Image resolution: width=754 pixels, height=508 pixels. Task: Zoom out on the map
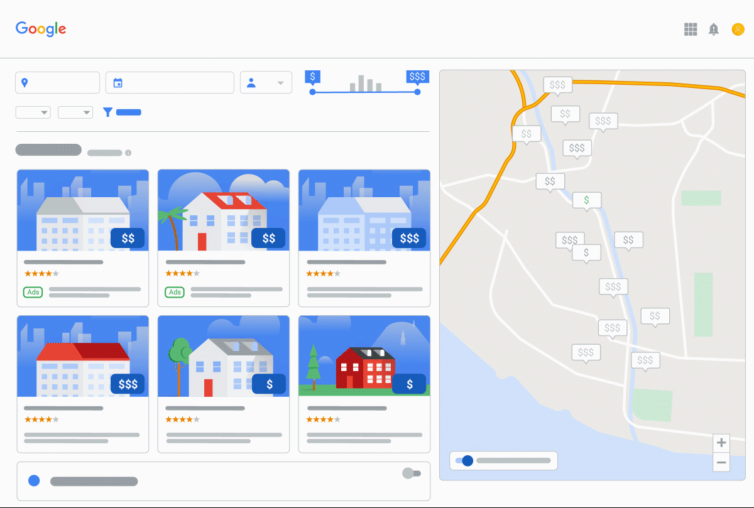721,463
